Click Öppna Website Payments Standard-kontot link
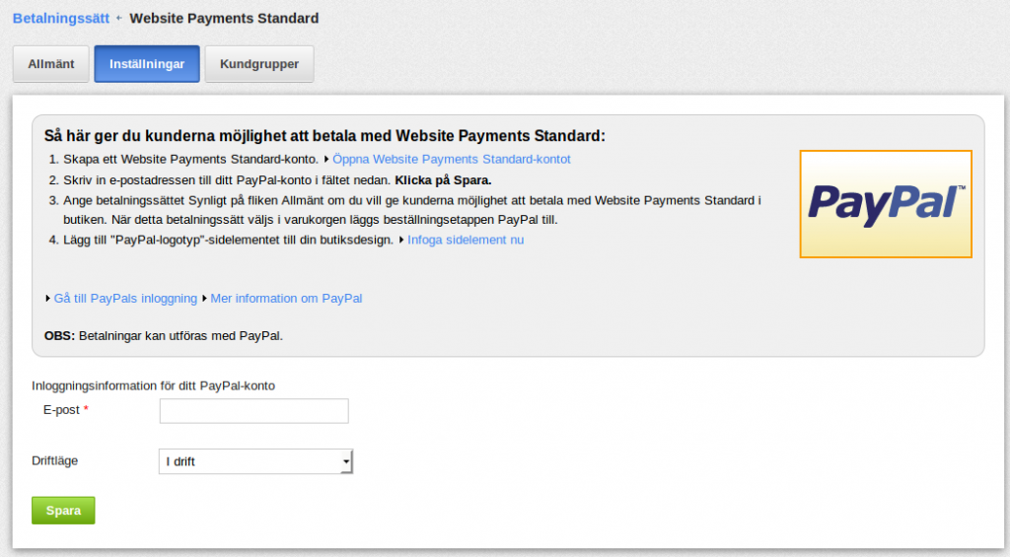1010x557 pixels. pos(452,159)
